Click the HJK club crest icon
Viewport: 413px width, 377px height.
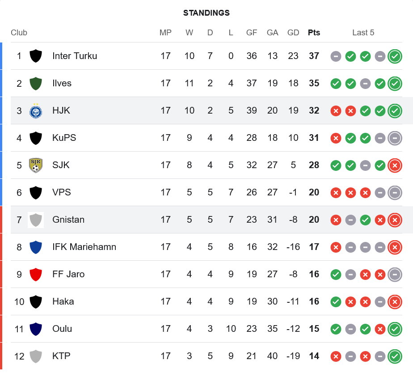point(36,110)
